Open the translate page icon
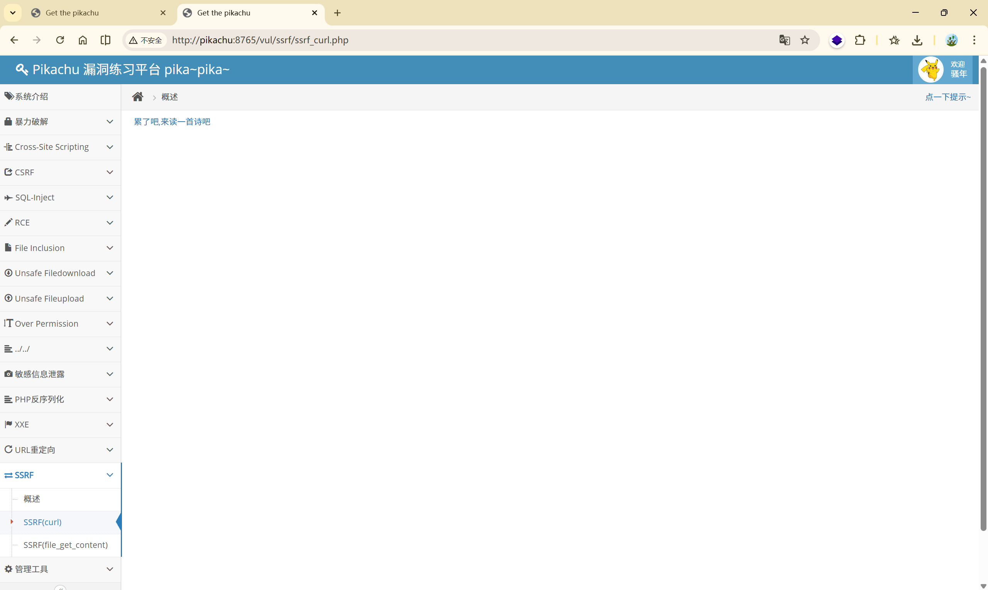The width and height of the screenshot is (988, 590). pyautogui.click(x=784, y=40)
